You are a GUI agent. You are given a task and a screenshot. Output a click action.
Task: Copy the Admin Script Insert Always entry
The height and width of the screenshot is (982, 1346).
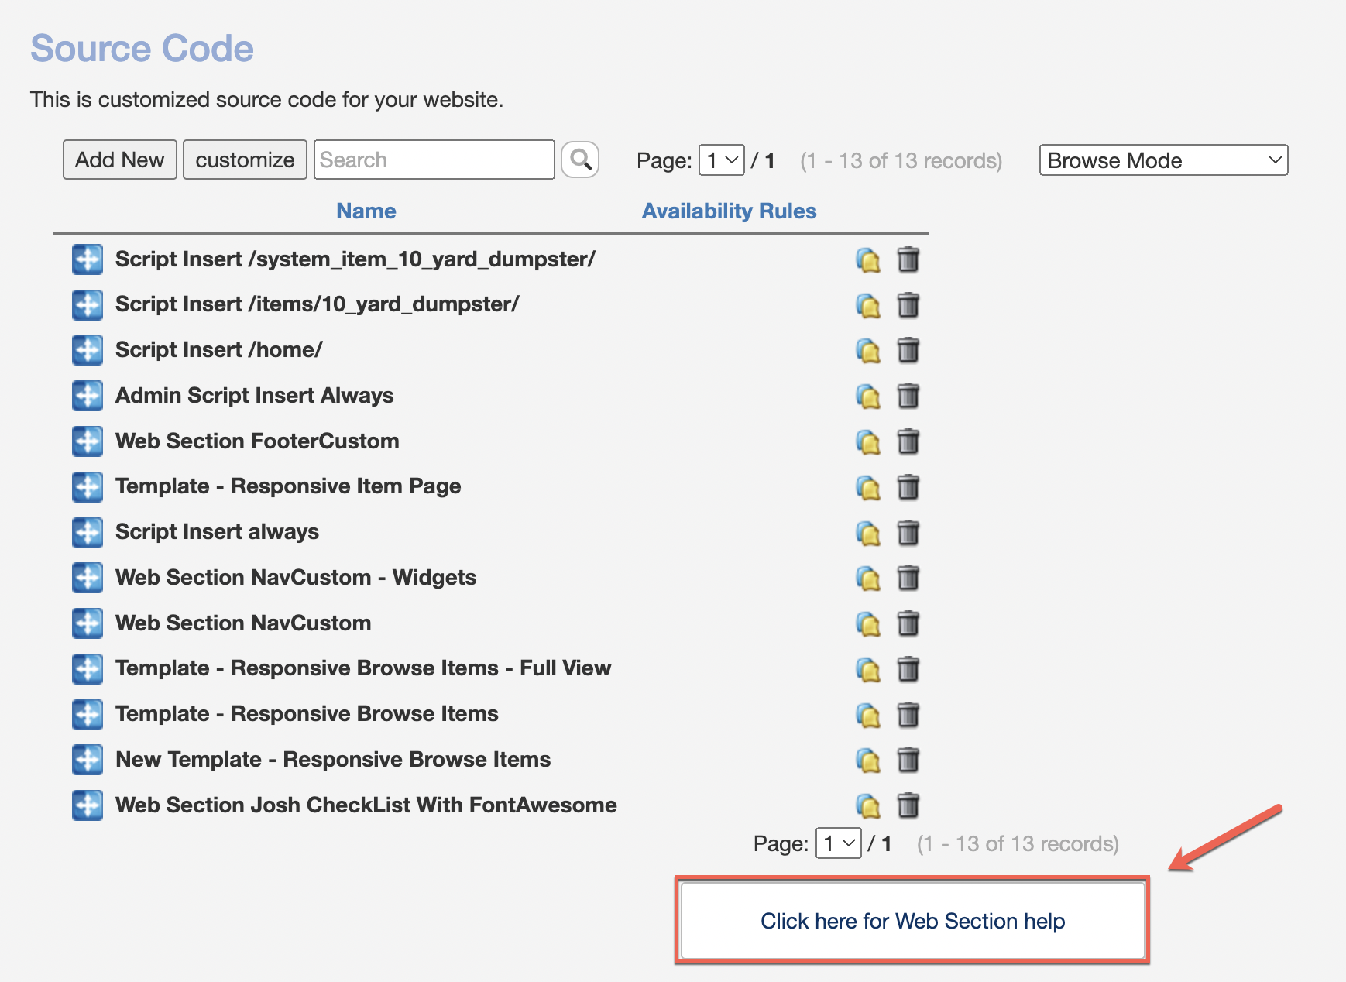(x=868, y=397)
